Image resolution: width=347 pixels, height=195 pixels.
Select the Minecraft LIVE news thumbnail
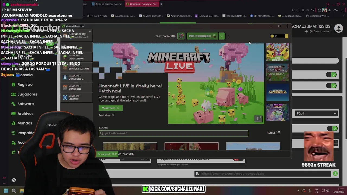(x=277, y=72)
